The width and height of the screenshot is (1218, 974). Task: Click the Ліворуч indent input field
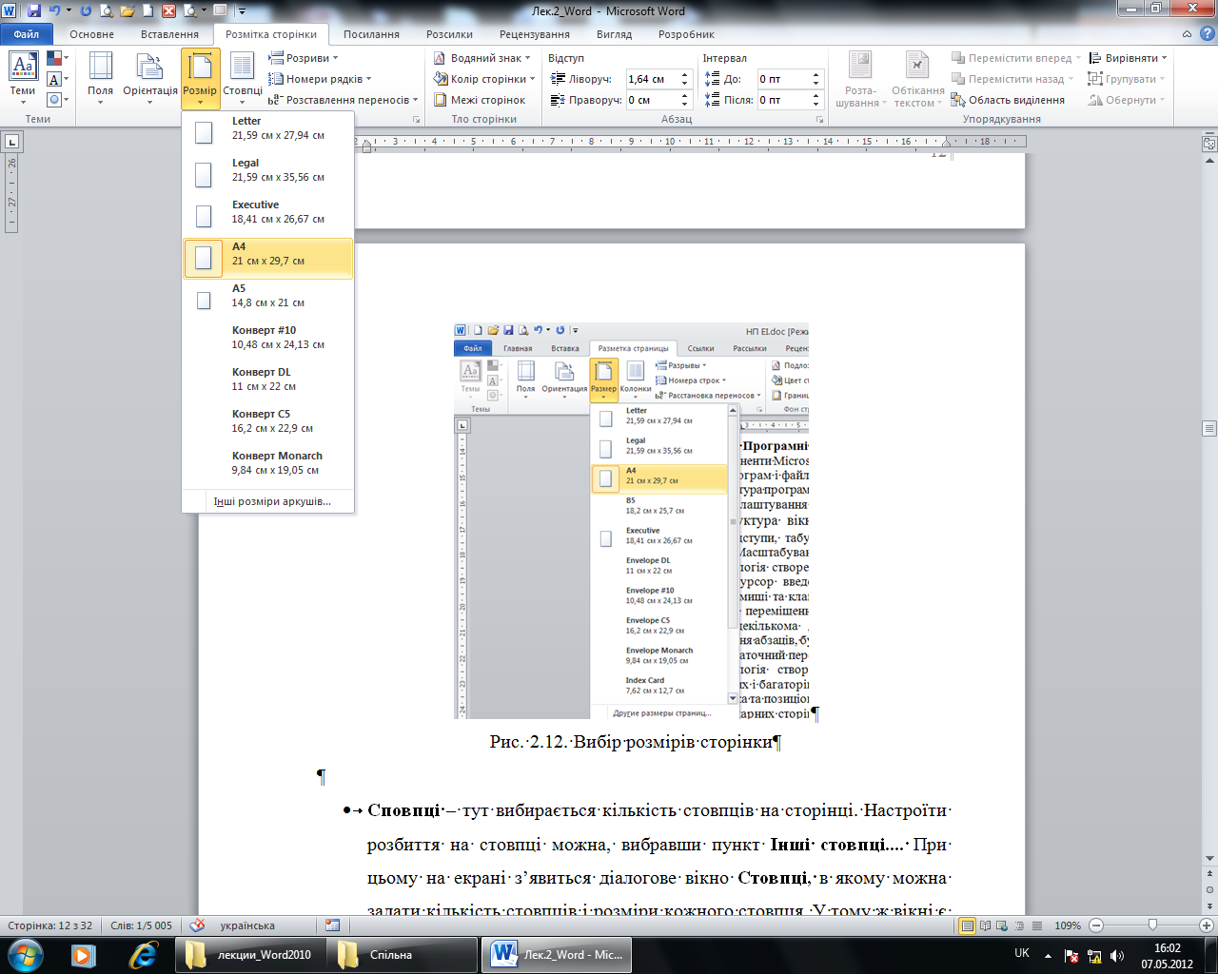(x=651, y=79)
